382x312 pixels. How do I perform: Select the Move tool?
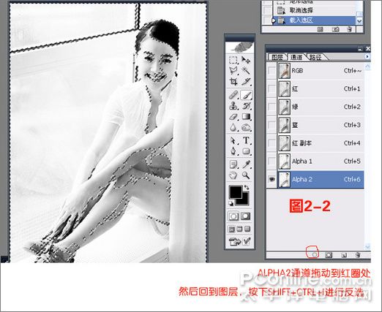click(246, 60)
